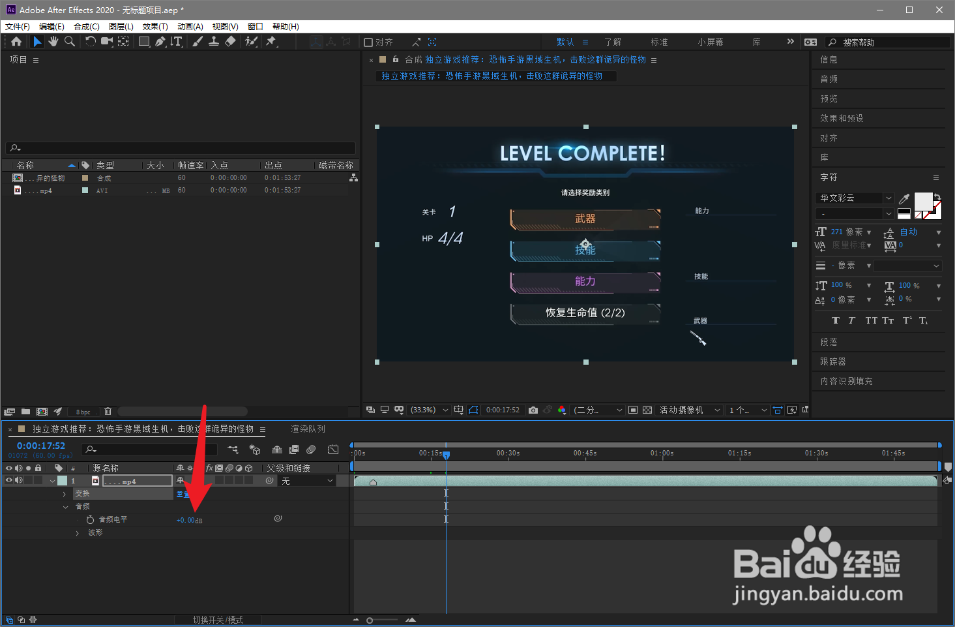Open the 合成(C) menu
The image size is (955, 627).
click(87, 27)
